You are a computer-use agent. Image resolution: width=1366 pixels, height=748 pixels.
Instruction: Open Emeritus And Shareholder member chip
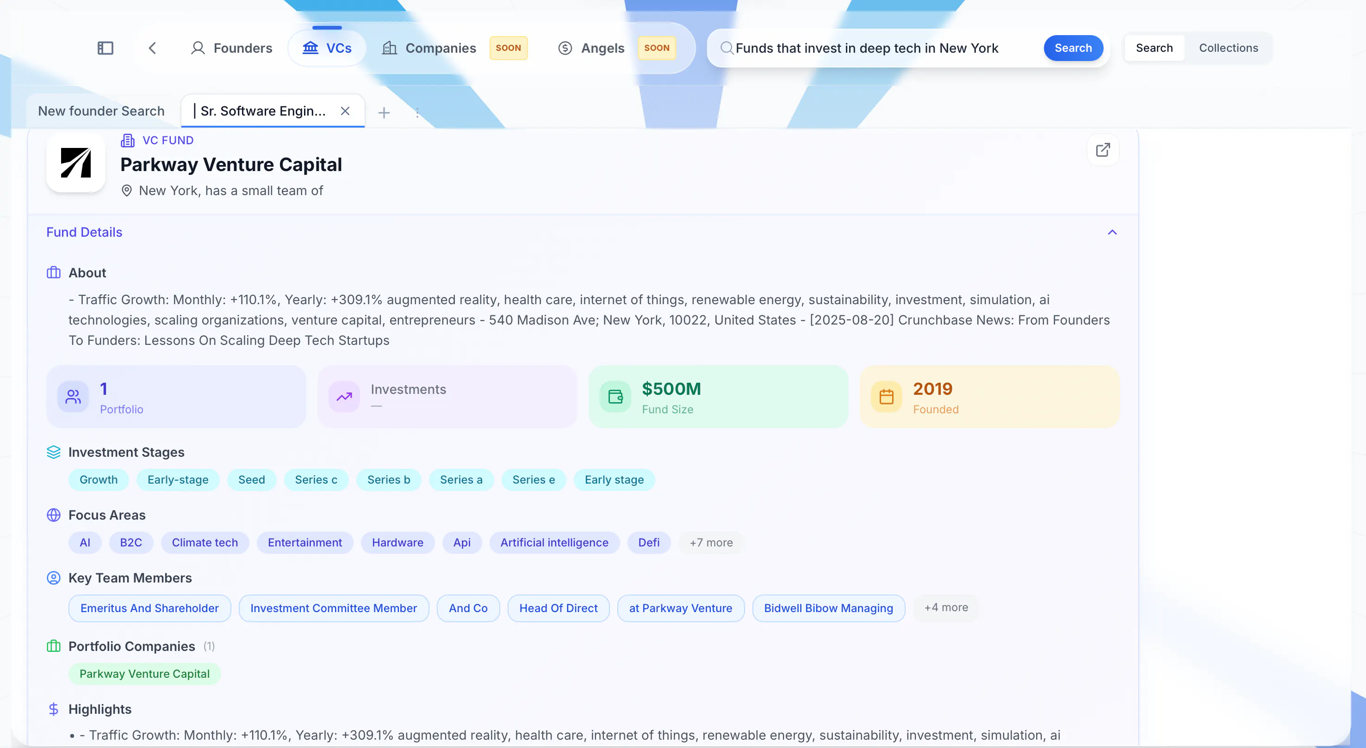[149, 609]
